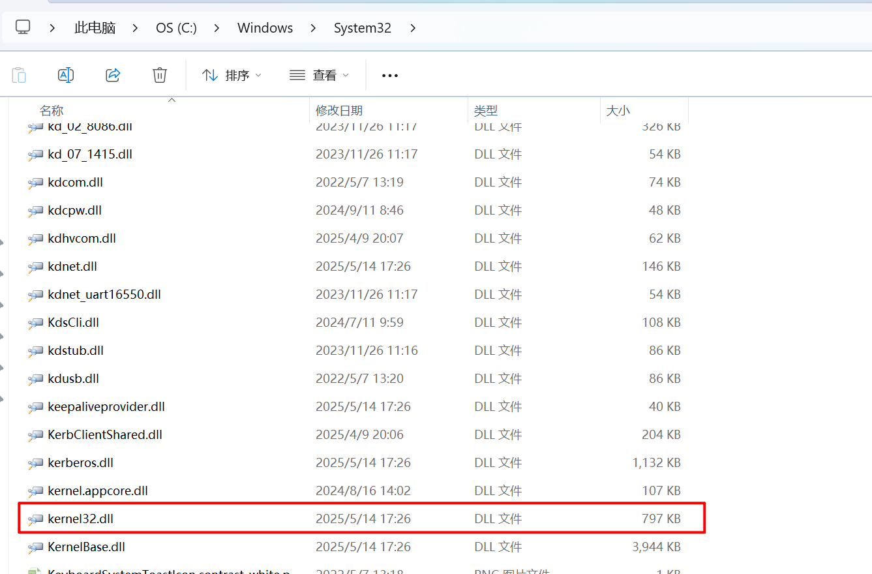This screenshot has width=872, height=574.
Task: Click the kerberos.dll file icon
Action: pos(35,464)
